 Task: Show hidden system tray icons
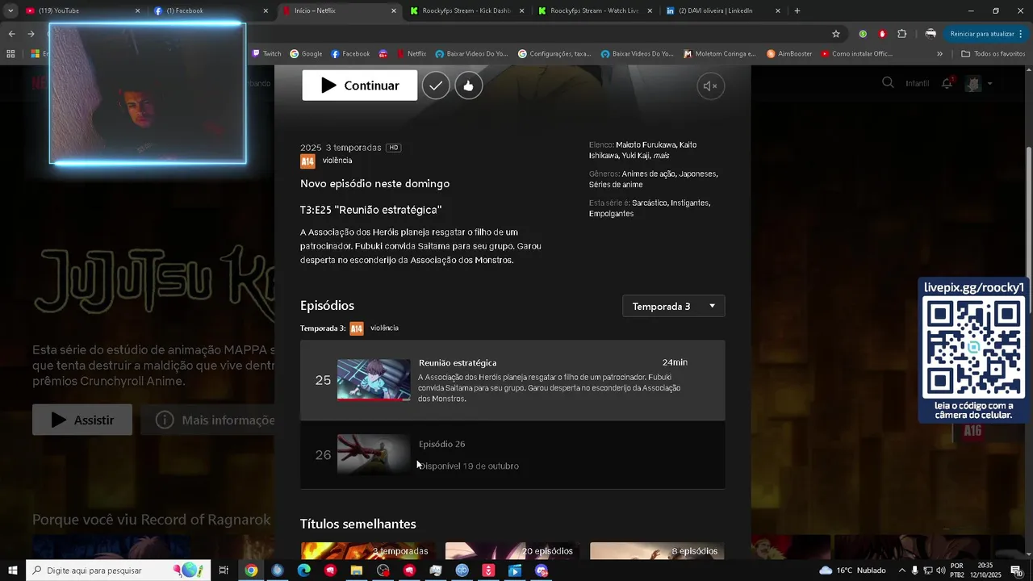pos(902,571)
